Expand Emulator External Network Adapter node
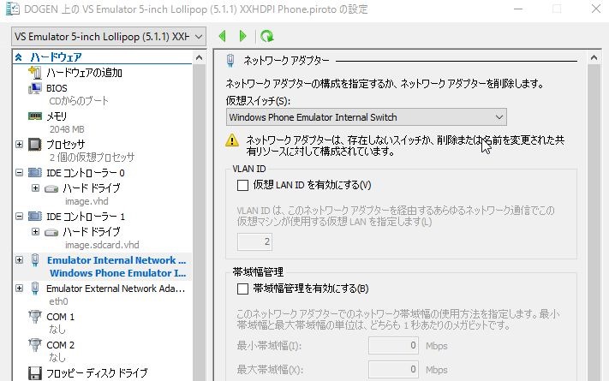The image size is (609, 381). (x=20, y=289)
